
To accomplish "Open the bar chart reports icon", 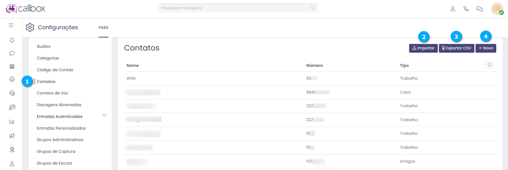I will (x=12, y=121).
